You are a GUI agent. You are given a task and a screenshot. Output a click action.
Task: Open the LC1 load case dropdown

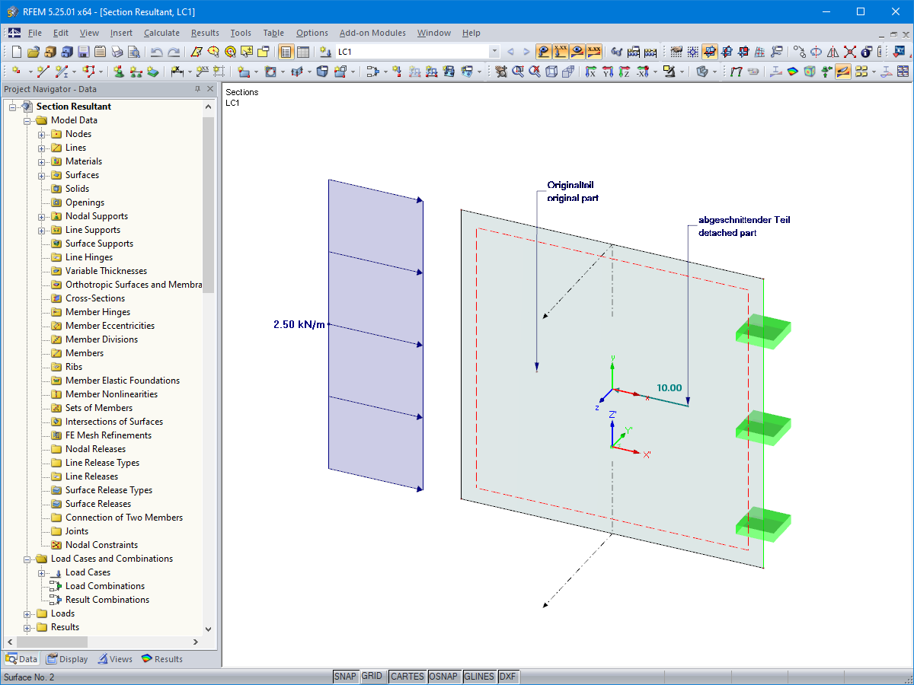494,51
